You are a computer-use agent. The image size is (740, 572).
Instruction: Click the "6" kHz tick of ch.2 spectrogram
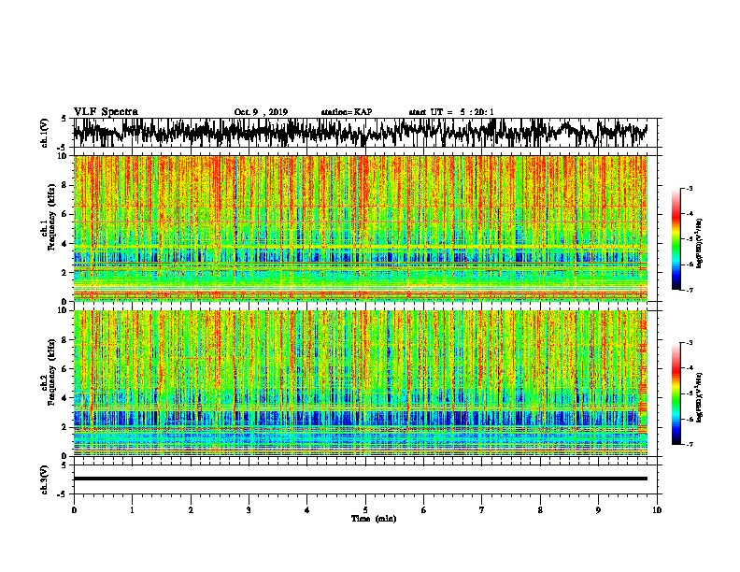coord(66,368)
